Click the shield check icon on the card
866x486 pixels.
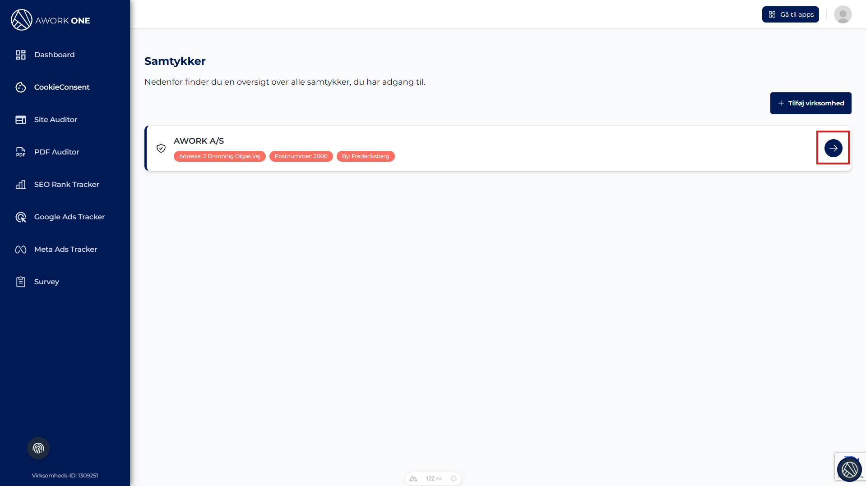click(161, 148)
